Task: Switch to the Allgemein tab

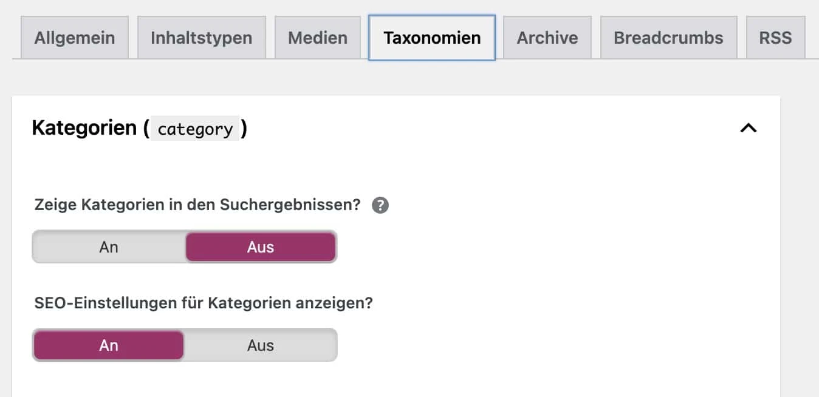Action: [x=75, y=37]
